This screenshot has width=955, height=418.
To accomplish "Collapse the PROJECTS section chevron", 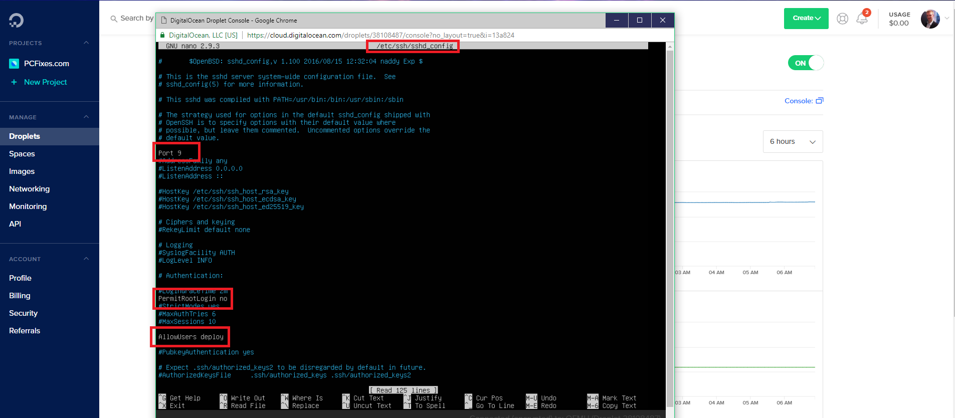I will [x=86, y=43].
